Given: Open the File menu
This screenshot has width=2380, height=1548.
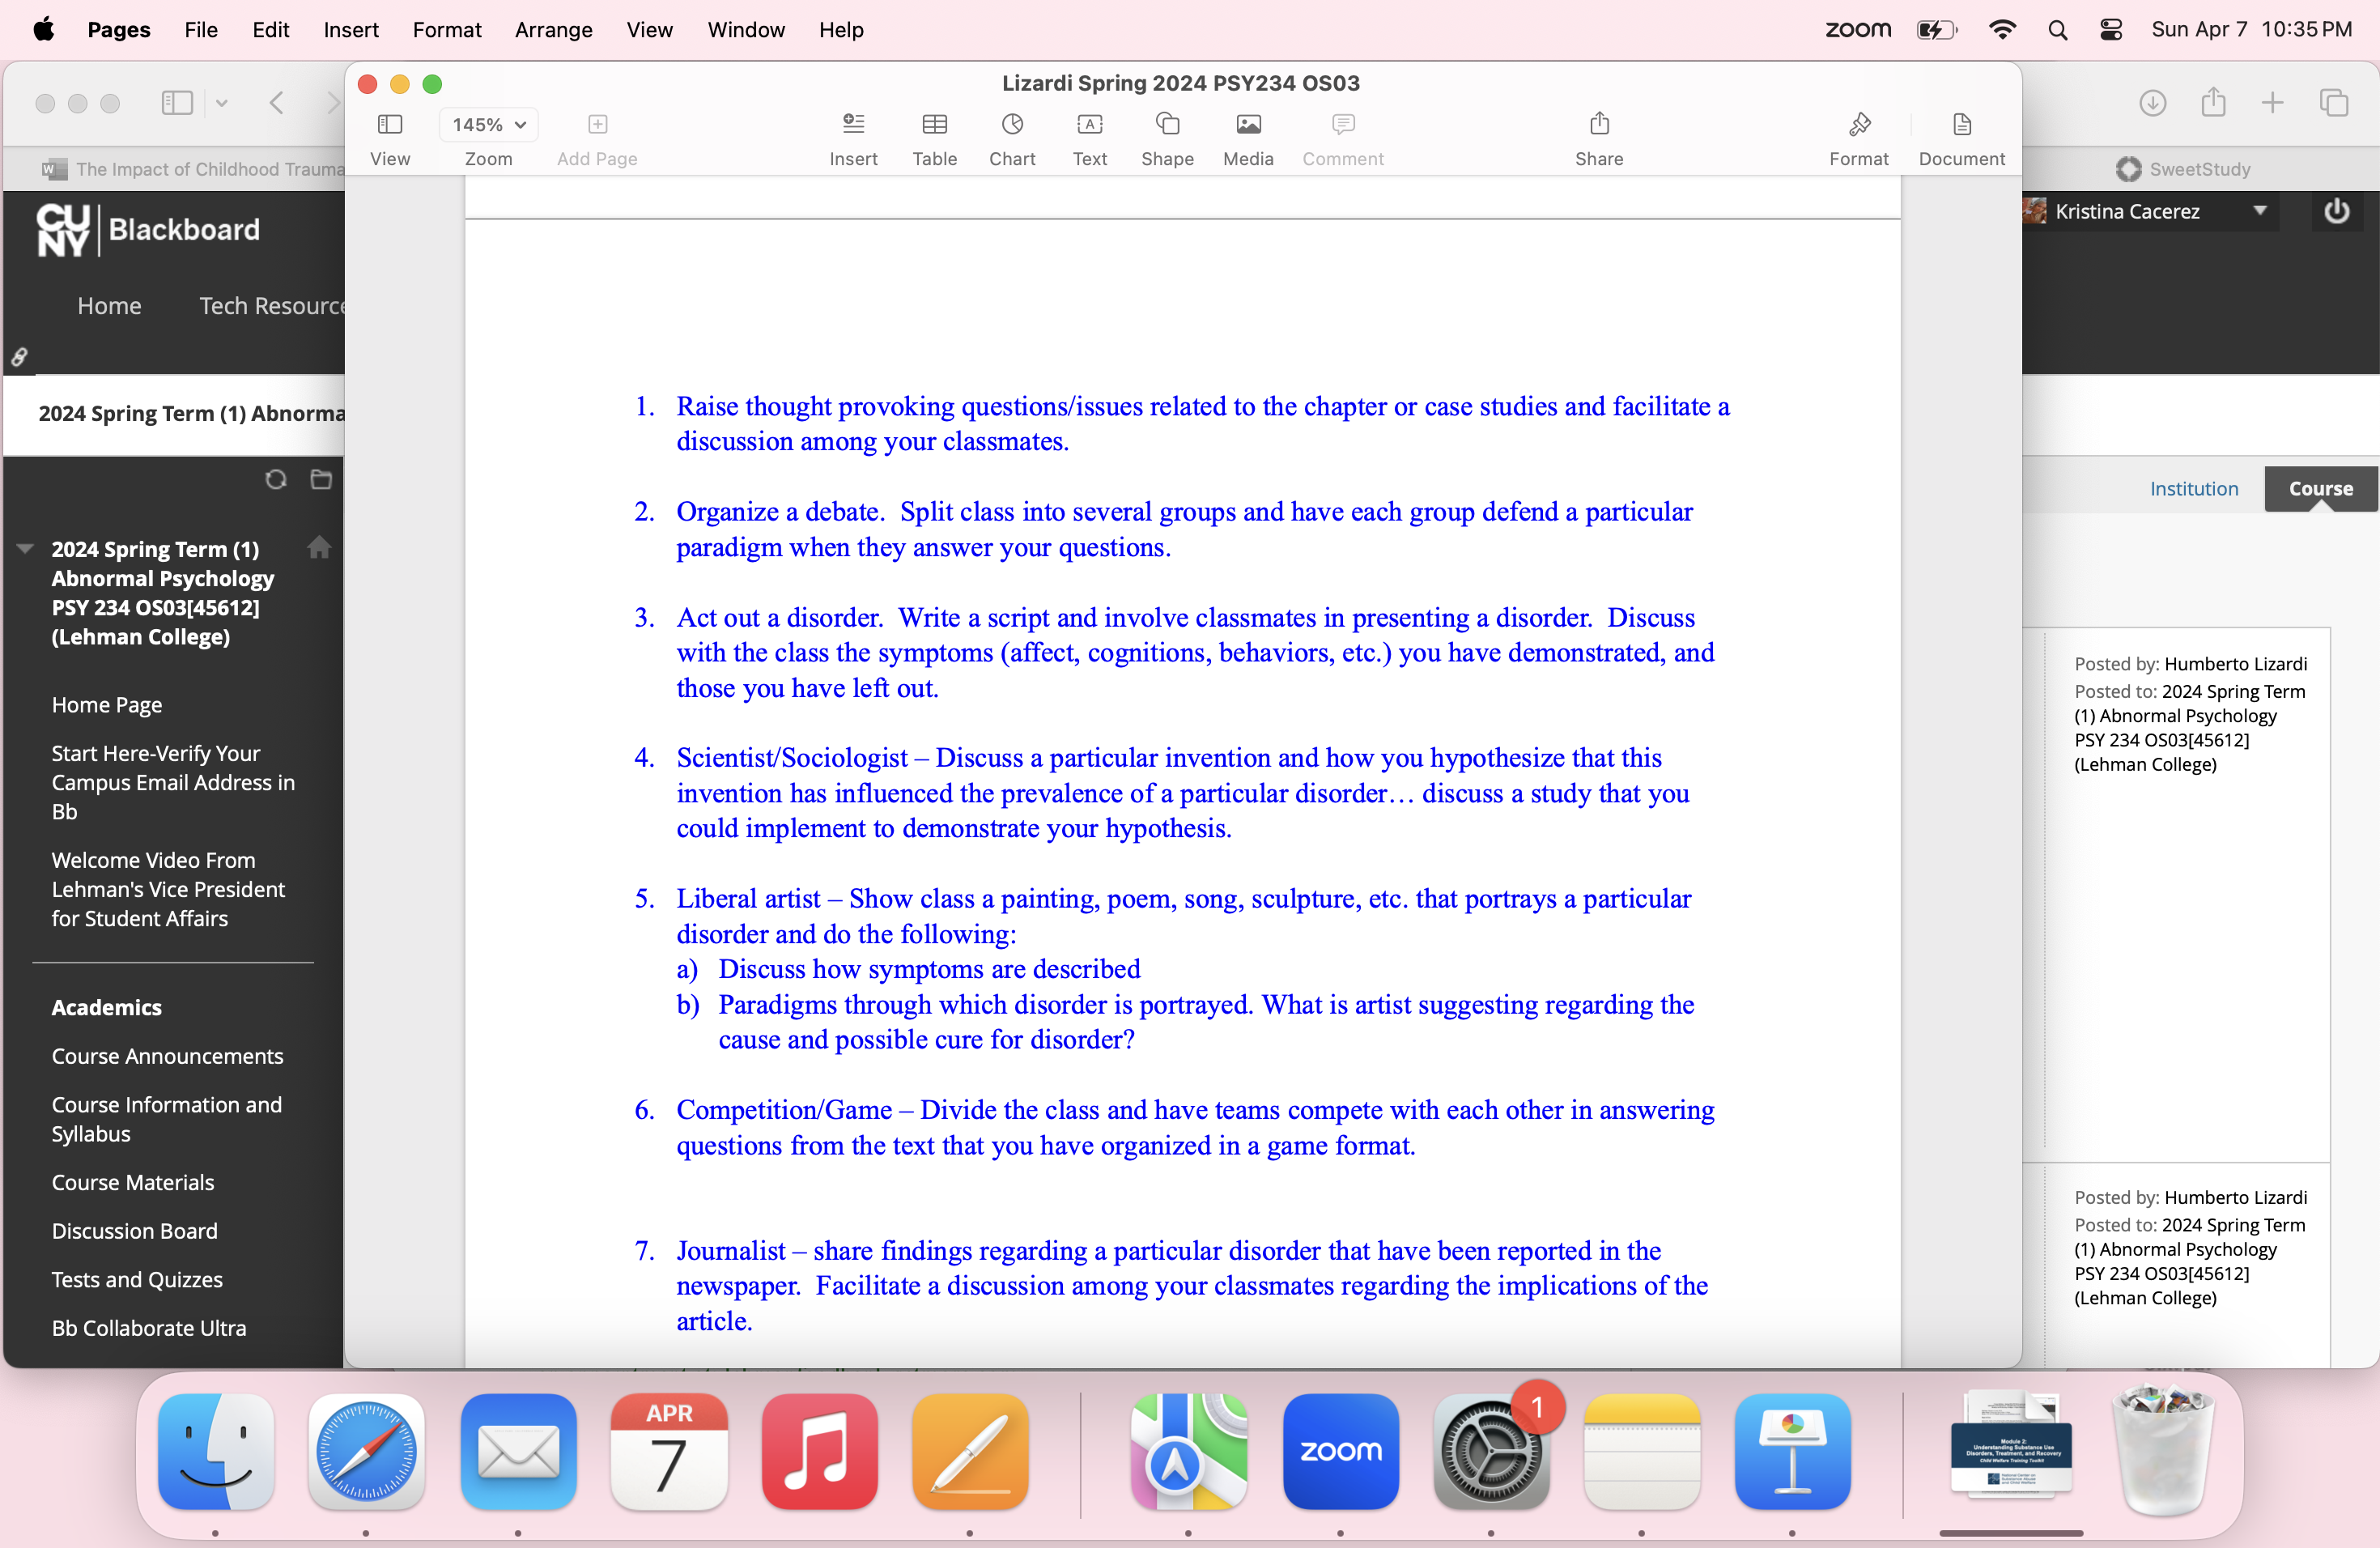Looking at the screenshot, I should 201,30.
